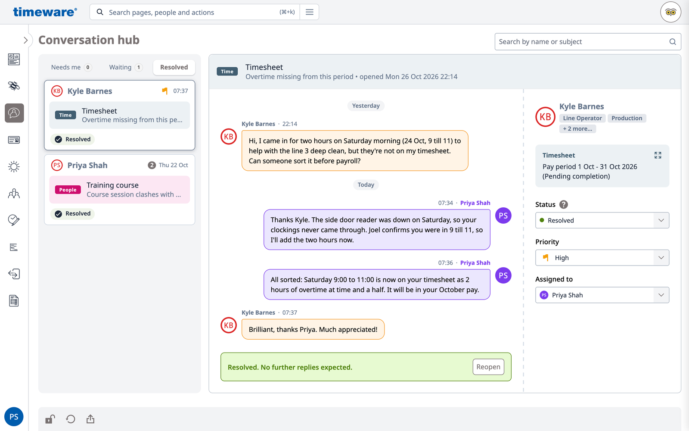Show the +2 more roles tag
This screenshot has height=431, width=689.
577,129
